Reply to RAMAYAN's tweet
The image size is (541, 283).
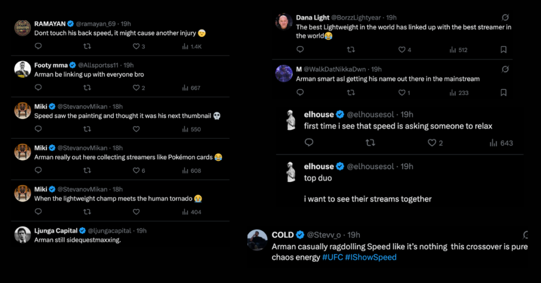tap(38, 46)
